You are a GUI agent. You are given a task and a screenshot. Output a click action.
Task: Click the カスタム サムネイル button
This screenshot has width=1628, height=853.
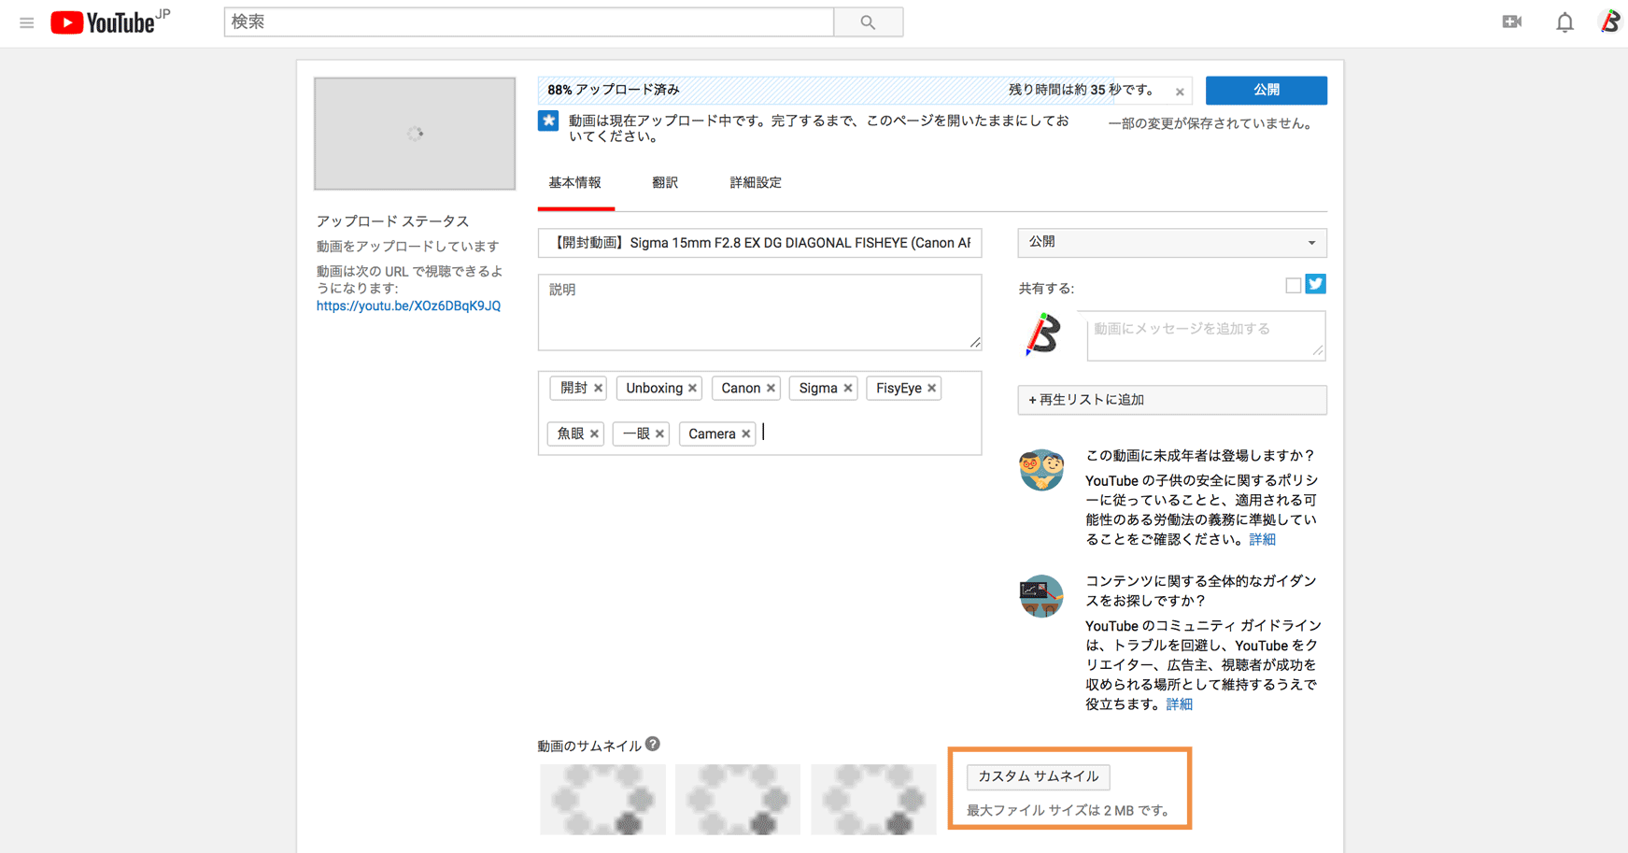point(1039,776)
